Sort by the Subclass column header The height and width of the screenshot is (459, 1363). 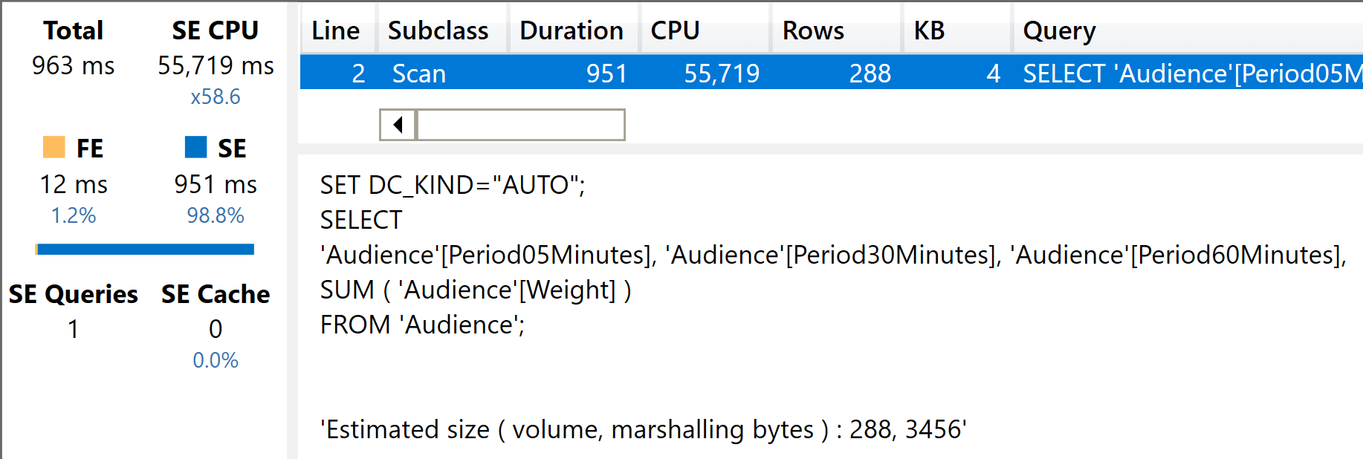tap(438, 31)
